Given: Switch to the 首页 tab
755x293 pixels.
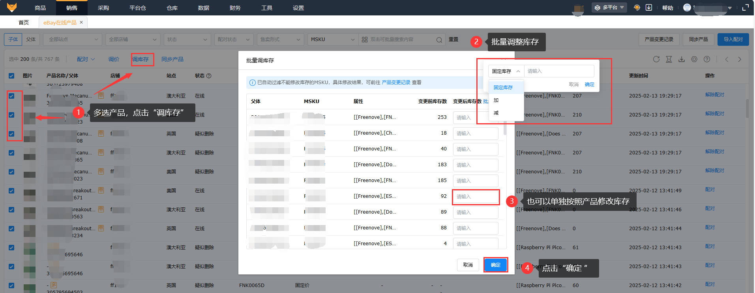Looking at the screenshot, I should pyautogui.click(x=24, y=23).
